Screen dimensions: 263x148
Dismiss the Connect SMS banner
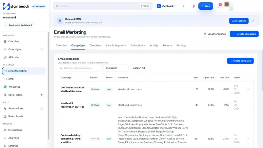pos(253,21)
